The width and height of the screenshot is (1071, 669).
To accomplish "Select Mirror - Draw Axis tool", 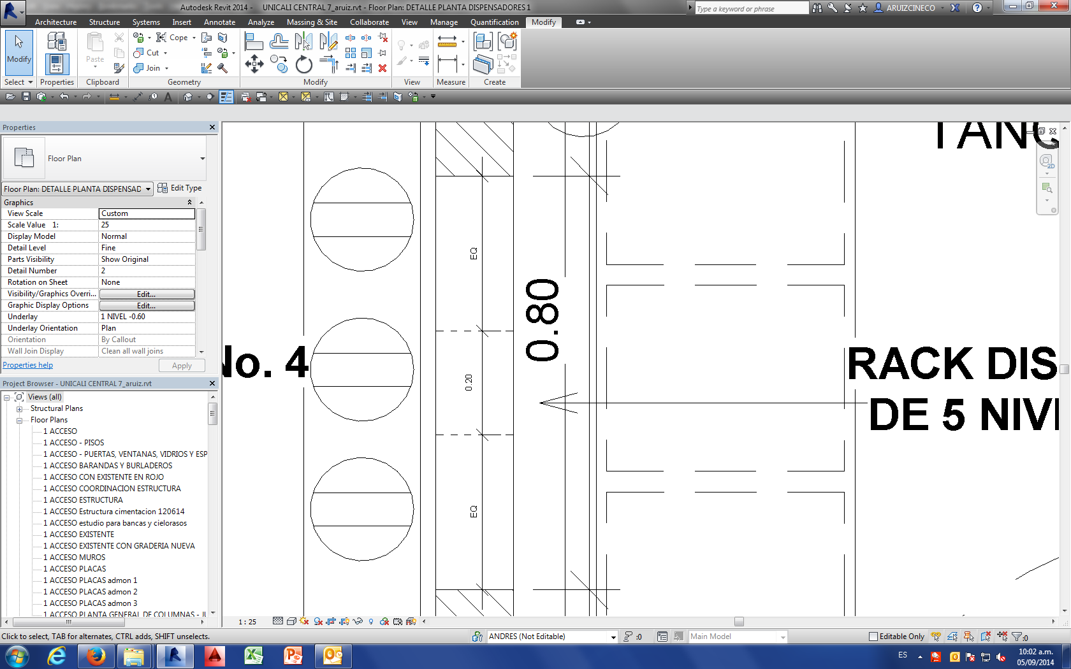I will [x=328, y=42].
